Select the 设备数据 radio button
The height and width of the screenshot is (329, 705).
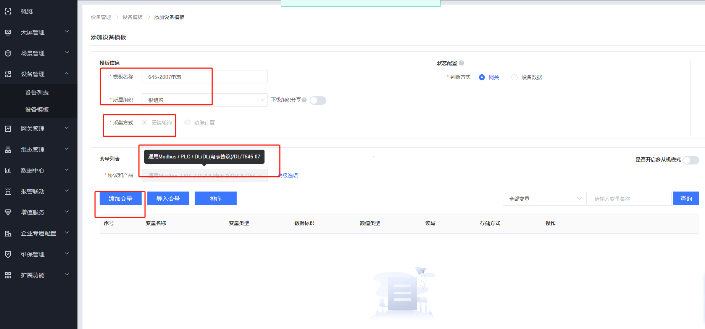[x=515, y=77]
